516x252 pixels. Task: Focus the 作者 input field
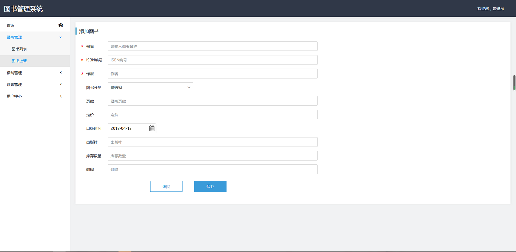pos(212,73)
